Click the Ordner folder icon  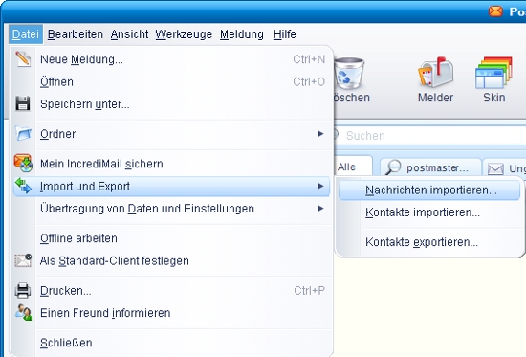coord(23,134)
